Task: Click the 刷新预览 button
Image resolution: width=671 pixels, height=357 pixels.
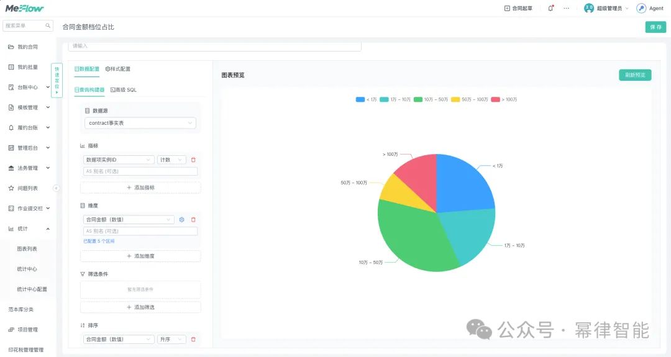Action: pos(635,75)
